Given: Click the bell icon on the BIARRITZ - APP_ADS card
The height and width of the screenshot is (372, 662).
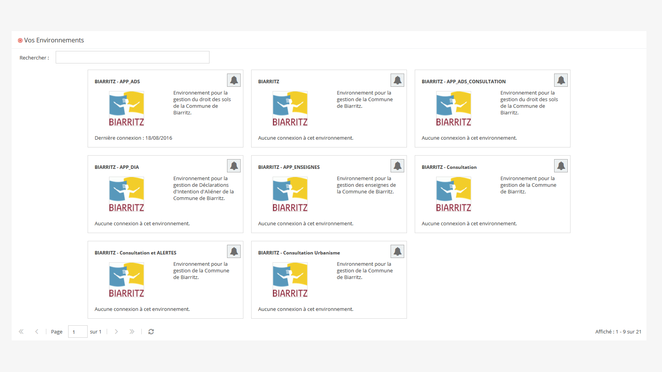Looking at the screenshot, I should click(x=234, y=80).
